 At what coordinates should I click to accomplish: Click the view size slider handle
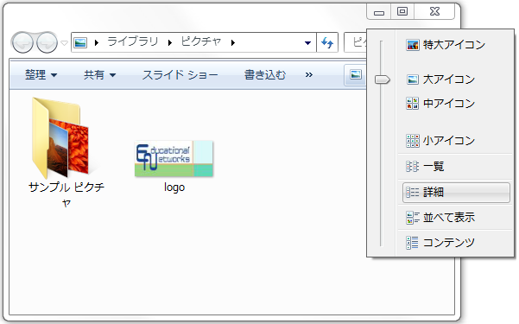coord(382,79)
